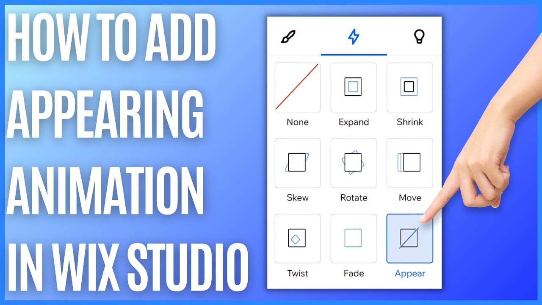Click the "Move" label text

pos(410,198)
